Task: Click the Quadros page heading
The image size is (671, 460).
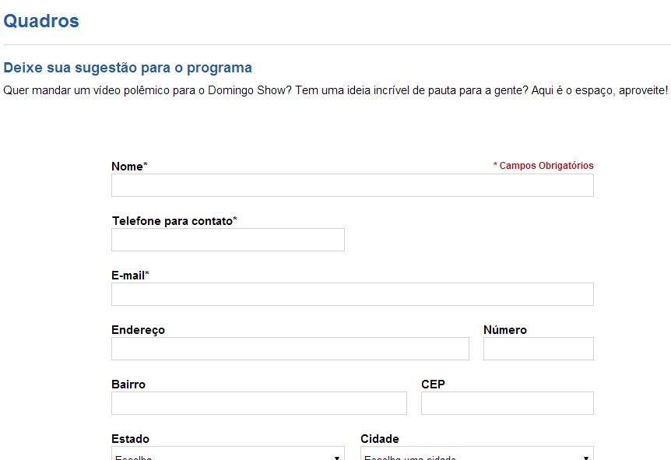Action: (41, 21)
